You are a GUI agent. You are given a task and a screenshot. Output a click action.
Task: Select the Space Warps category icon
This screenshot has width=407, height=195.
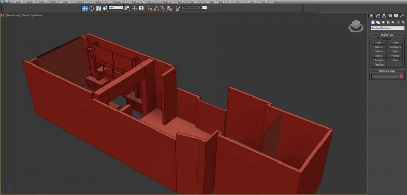coord(398,22)
